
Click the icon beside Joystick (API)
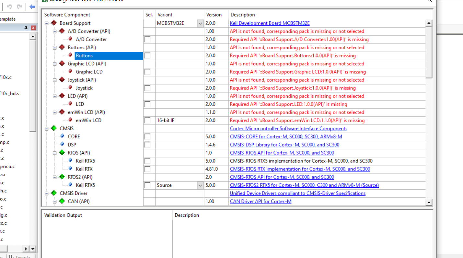point(62,80)
